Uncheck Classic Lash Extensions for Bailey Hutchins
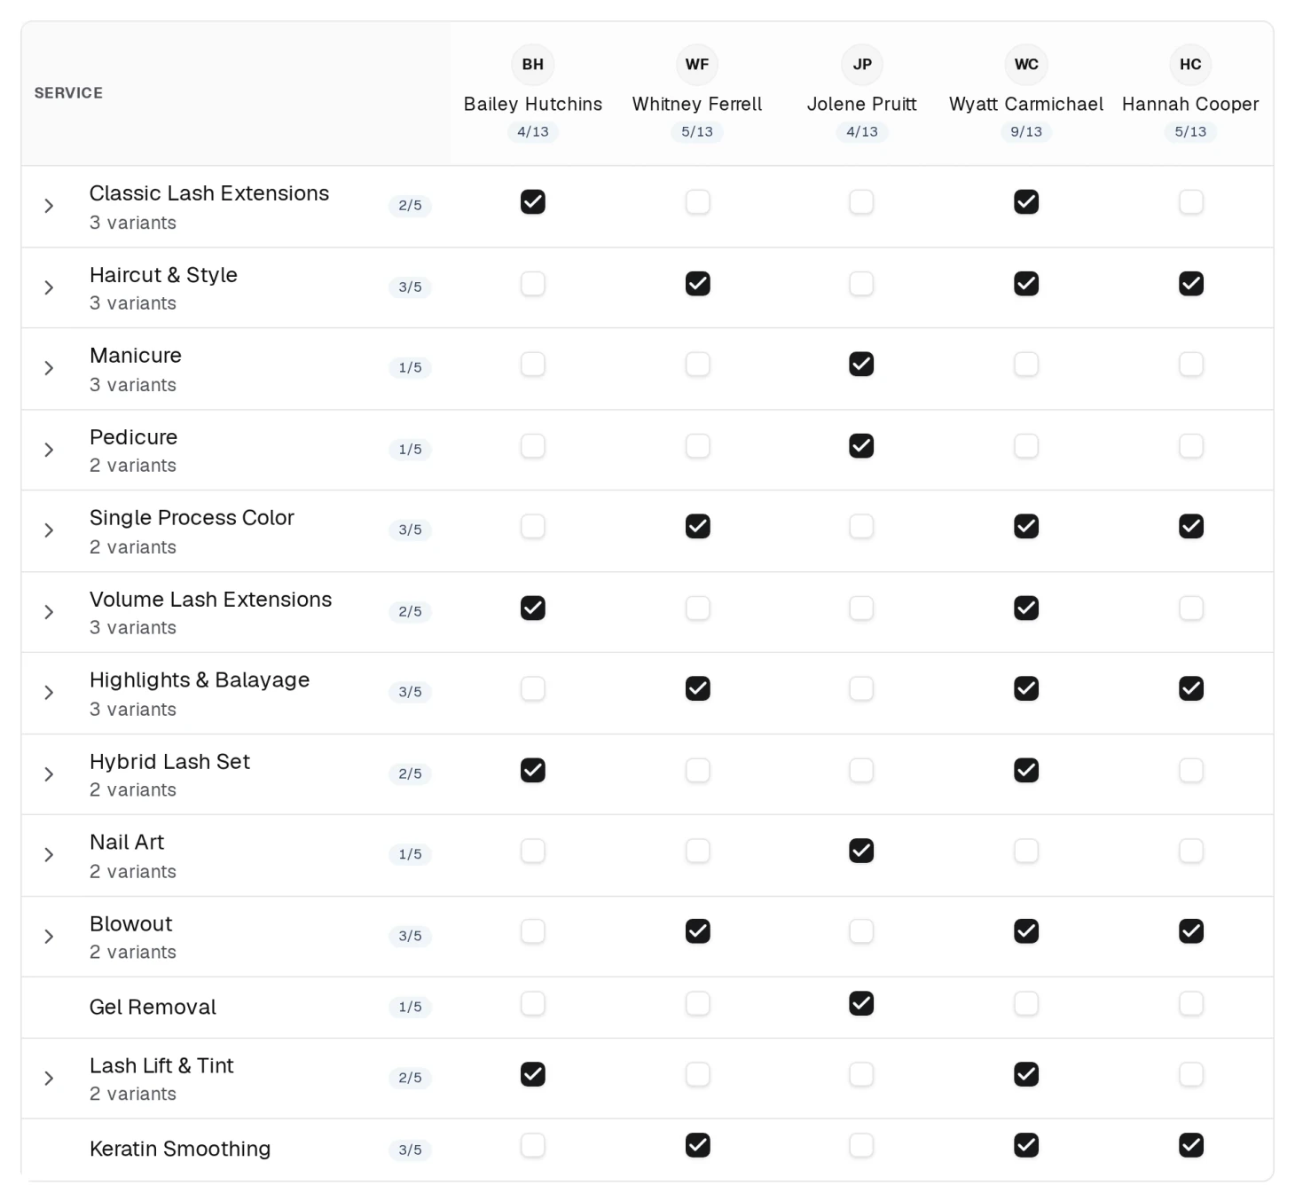 [x=533, y=202]
